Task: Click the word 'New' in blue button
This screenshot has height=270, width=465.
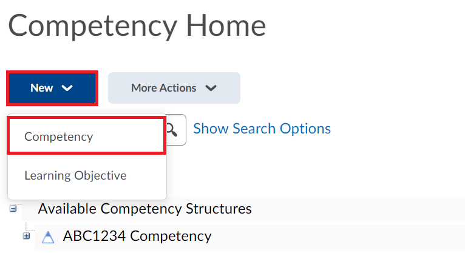Action: coord(41,88)
